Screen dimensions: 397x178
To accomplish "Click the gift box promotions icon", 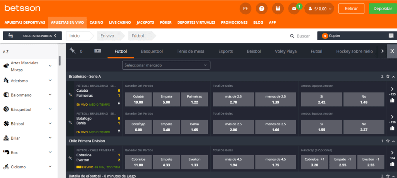I will (x=277, y=8).
